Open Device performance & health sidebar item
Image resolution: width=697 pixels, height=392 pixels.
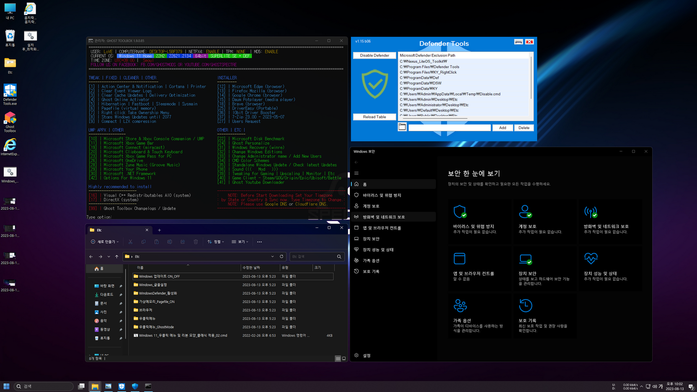(x=394, y=250)
